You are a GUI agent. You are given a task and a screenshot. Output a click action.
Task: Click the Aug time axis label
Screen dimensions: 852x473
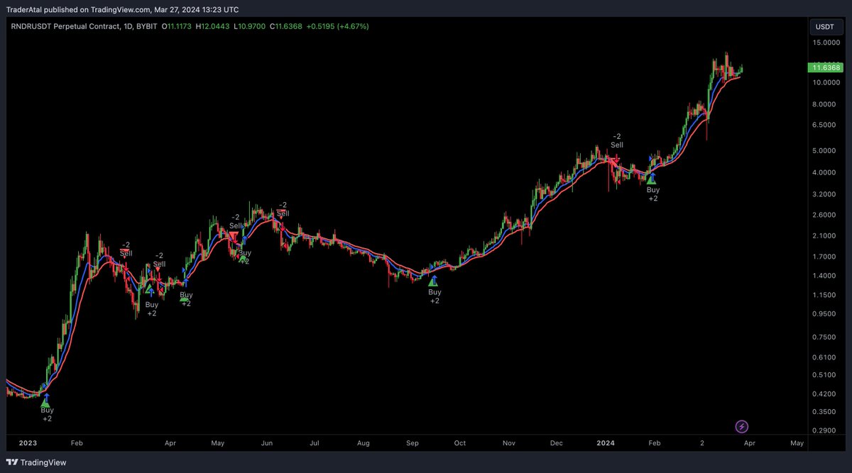[x=364, y=443]
